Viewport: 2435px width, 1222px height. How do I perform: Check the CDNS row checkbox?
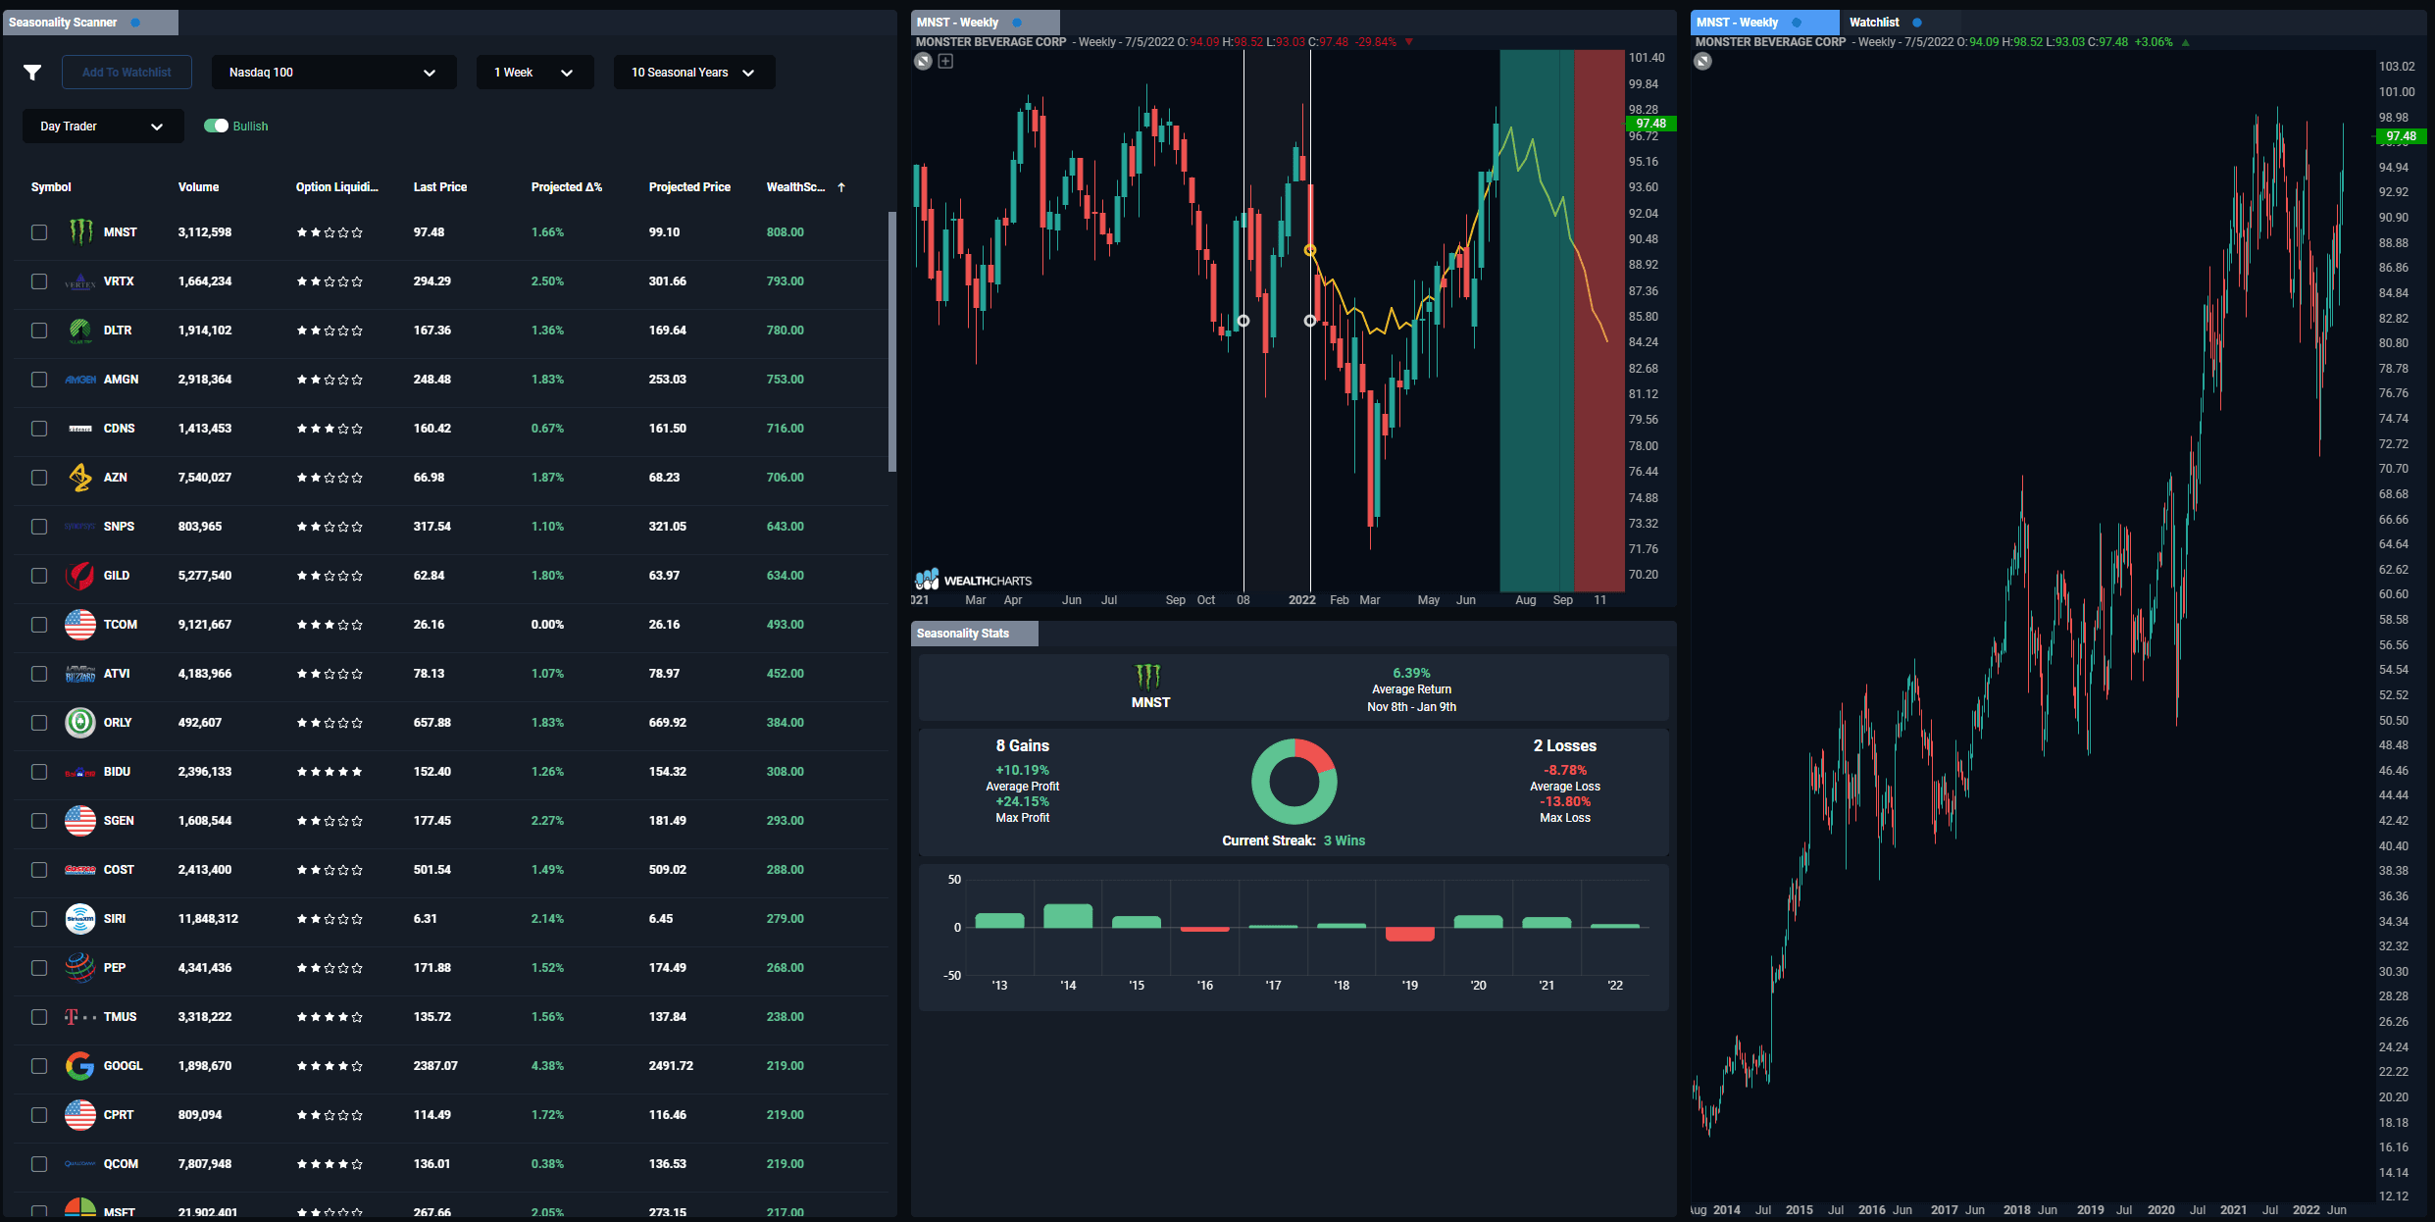[x=39, y=429]
